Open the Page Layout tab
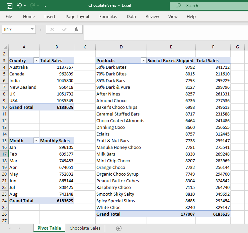Viewport: 248px width, 233px height. 77,17
